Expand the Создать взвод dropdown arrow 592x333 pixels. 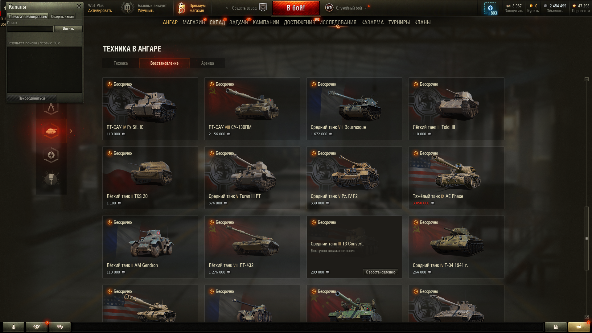point(227,8)
